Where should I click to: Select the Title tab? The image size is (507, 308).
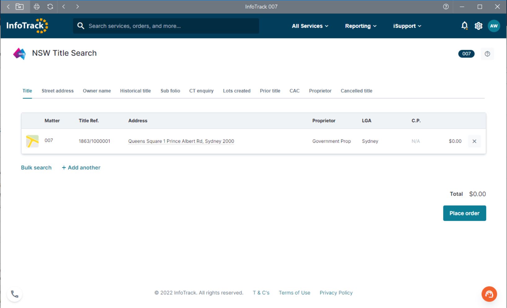[27, 91]
